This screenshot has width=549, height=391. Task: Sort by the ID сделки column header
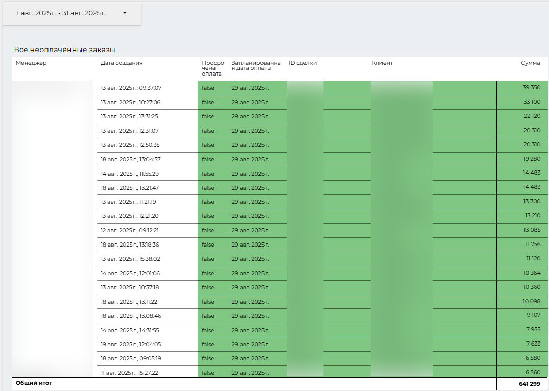(302, 63)
